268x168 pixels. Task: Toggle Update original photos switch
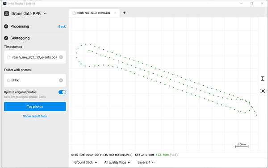[x=62, y=92]
